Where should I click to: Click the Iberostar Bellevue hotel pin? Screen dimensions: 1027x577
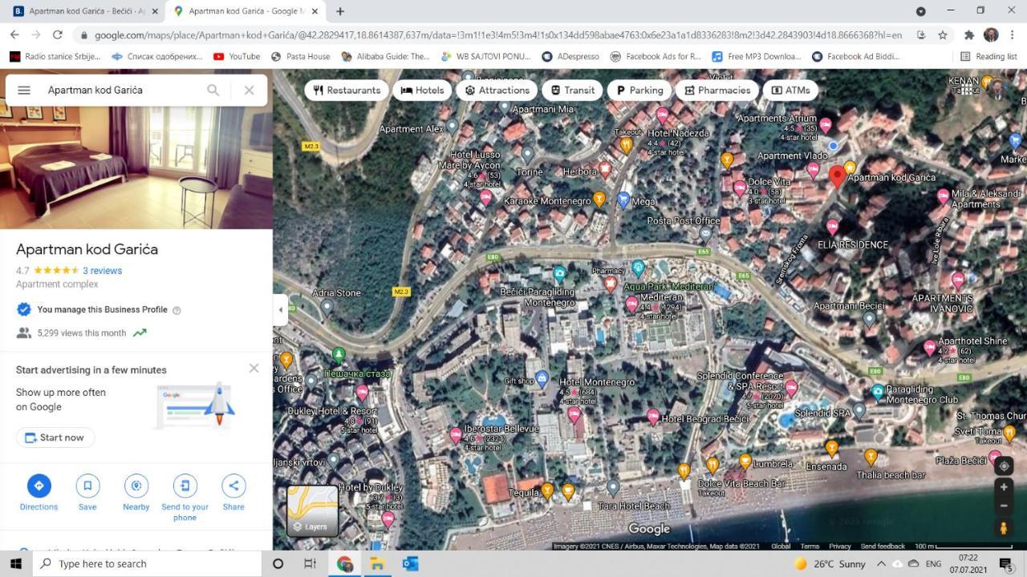pos(456,435)
